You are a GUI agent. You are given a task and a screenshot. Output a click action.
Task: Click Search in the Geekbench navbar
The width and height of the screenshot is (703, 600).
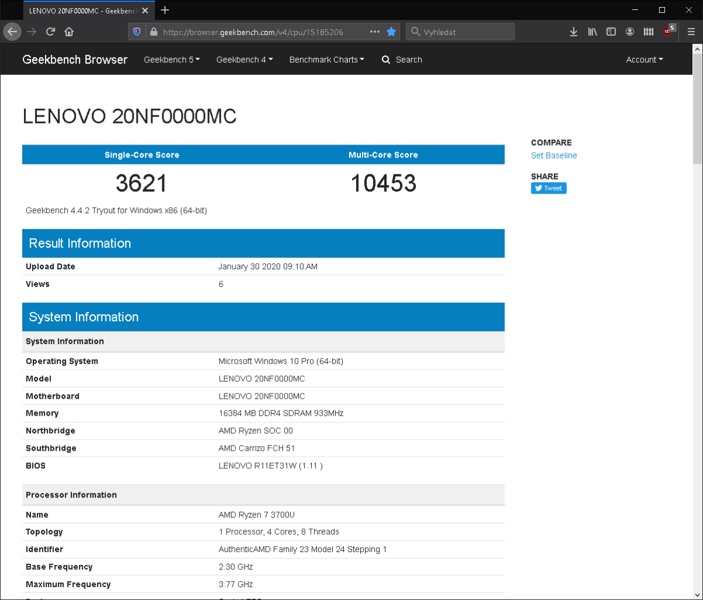pyautogui.click(x=402, y=60)
